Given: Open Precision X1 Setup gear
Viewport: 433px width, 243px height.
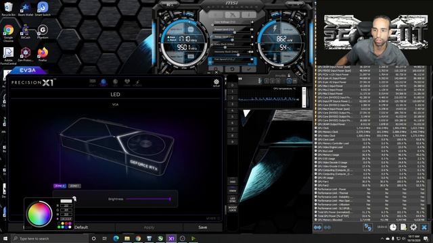Looking at the screenshot, I should (x=216, y=82).
